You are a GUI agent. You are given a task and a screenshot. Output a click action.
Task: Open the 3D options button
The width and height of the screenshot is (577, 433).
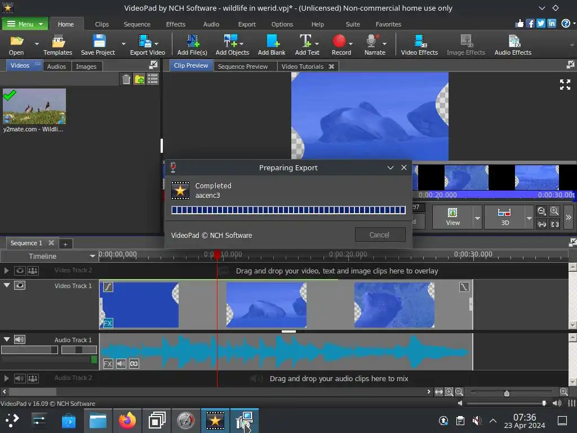pyautogui.click(x=504, y=217)
